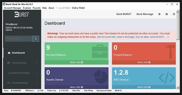
Task: Click send a message warning link
Action: coord(125,37)
